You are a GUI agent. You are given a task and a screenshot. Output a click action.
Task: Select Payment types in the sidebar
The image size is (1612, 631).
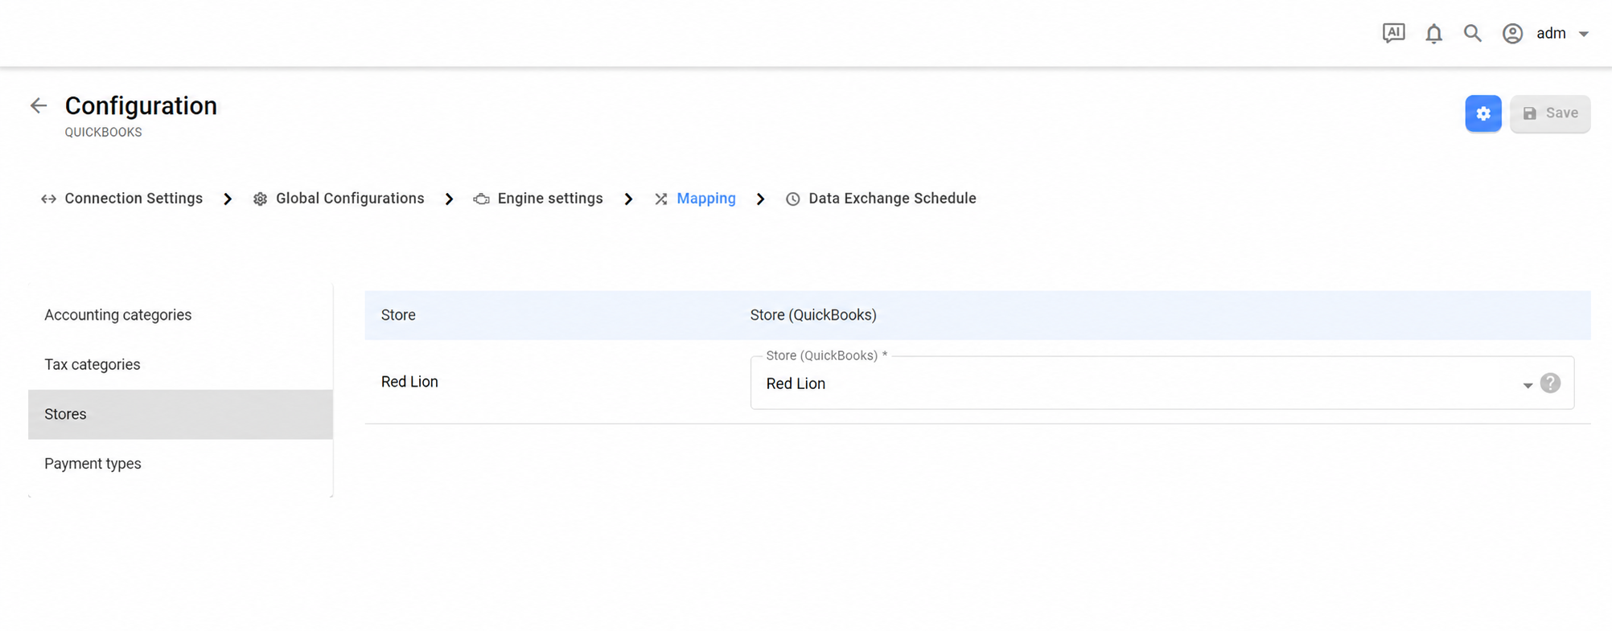(x=180, y=464)
